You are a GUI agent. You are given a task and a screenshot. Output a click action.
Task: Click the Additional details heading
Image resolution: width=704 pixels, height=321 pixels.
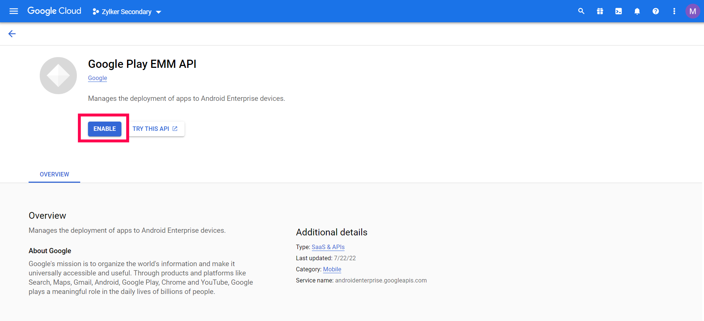click(x=332, y=232)
